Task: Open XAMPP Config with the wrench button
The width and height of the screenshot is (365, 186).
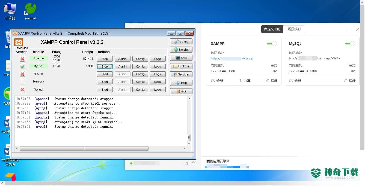Action: [x=181, y=41]
